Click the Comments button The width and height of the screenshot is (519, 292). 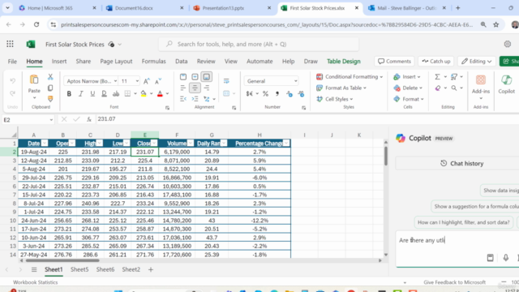coord(394,62)
